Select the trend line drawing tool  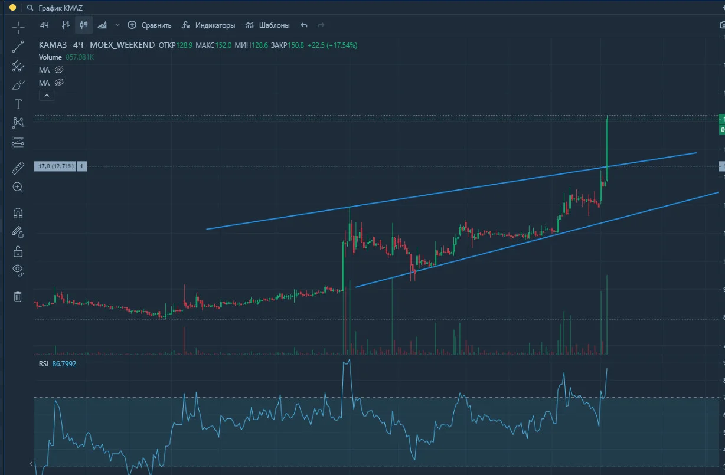click(x=18, y=47)
